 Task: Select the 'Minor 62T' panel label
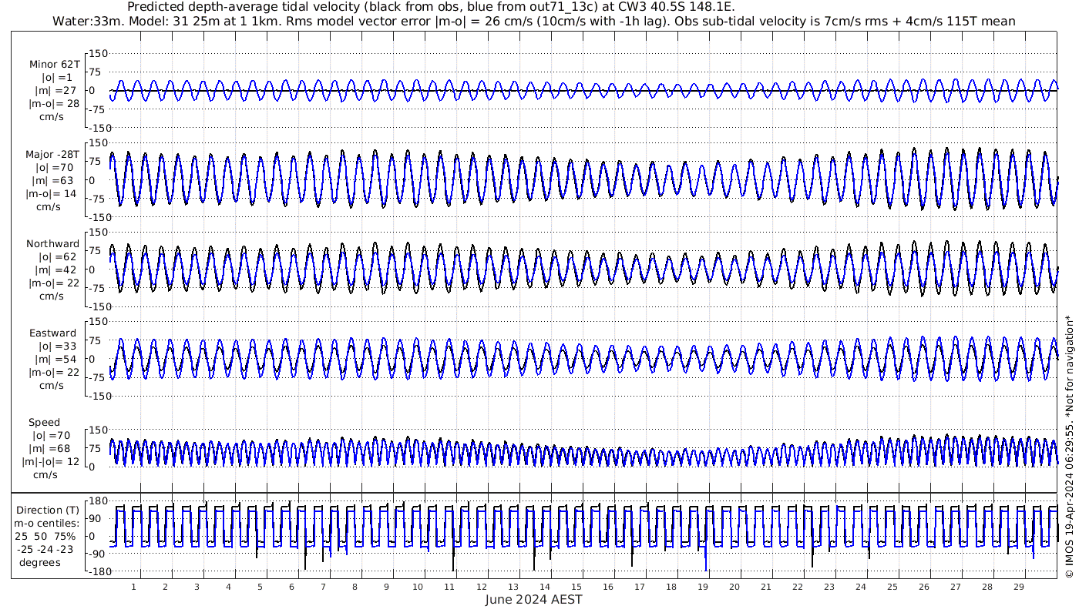tap(54, 65)
